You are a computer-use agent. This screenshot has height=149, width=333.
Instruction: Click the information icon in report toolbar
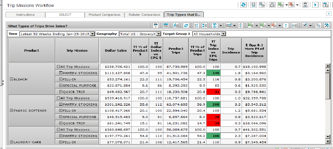point(241,26)
